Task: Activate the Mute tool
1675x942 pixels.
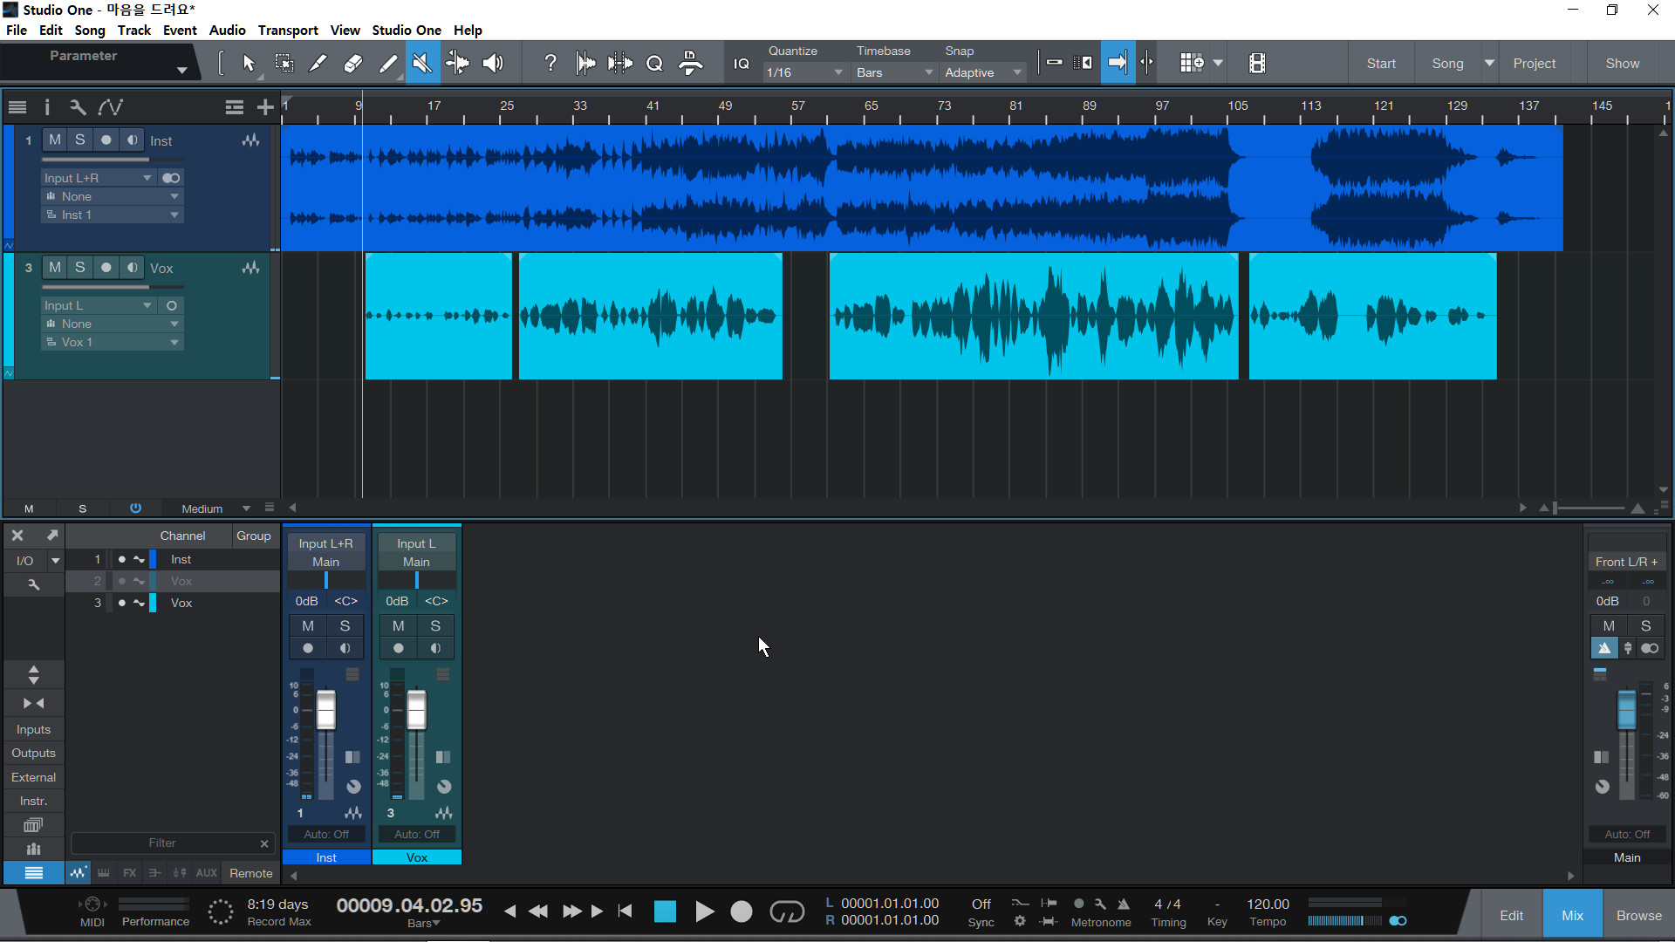Action: pos(422,63)
